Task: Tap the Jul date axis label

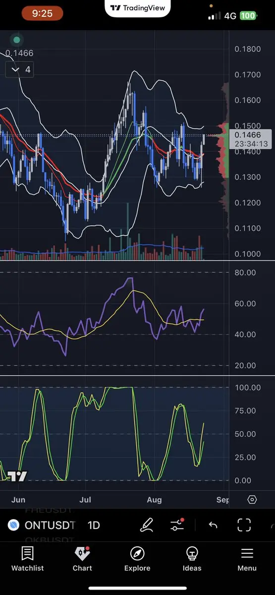Action: point(86,499)
